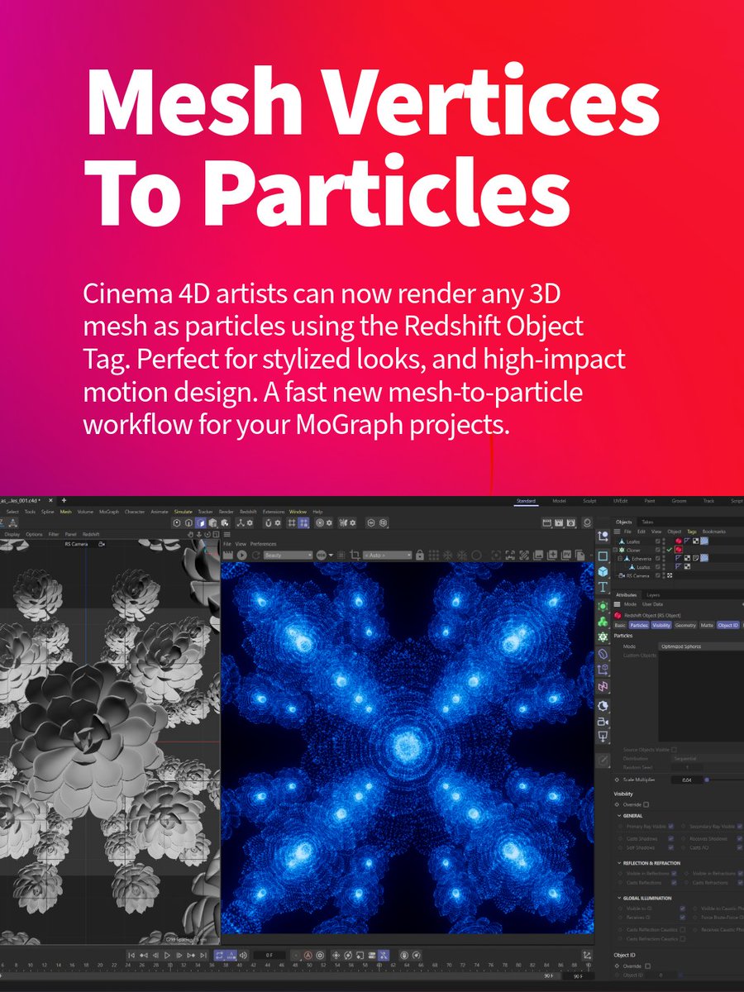
Task: Open the Particles tab of RS Object
Action: coord(639,625)
